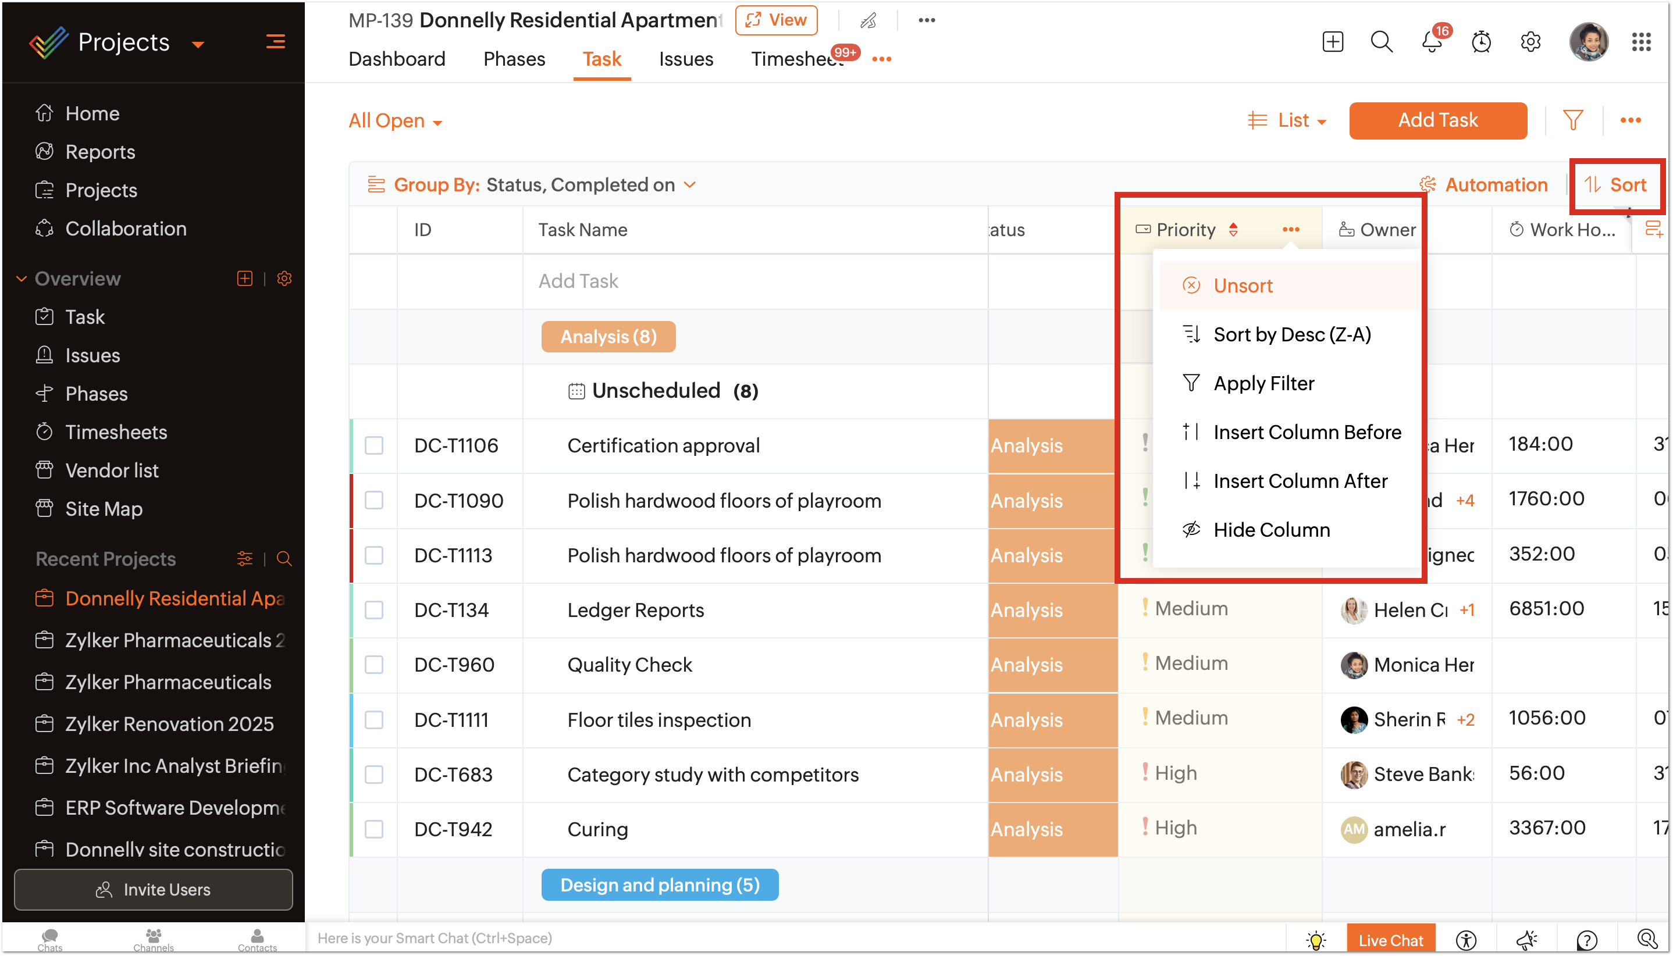Check the box for task DC-T1106
Image resolution: width=1673 pixels, height=956 pixels.
click(373, 445)
